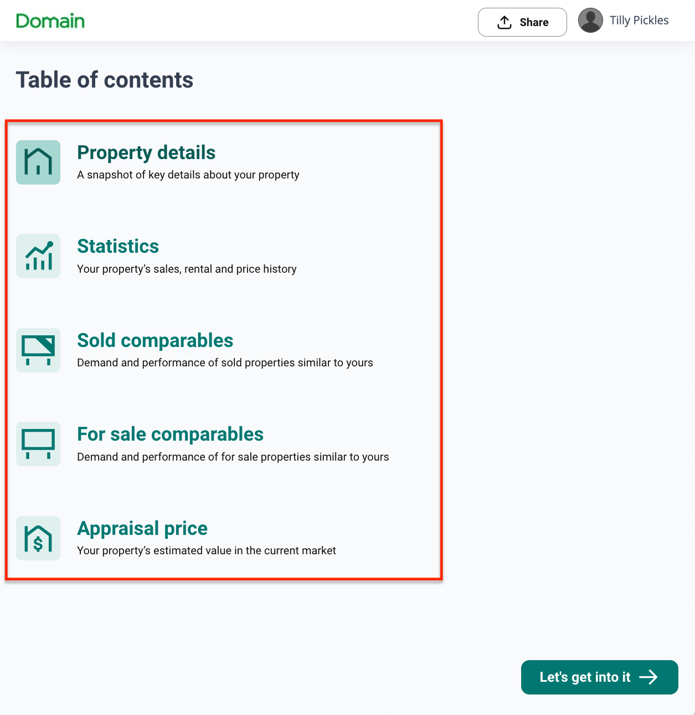Click the arrow in Let's get into it
This screenshot has width=695, height=715.
click(x=648, y=677)
